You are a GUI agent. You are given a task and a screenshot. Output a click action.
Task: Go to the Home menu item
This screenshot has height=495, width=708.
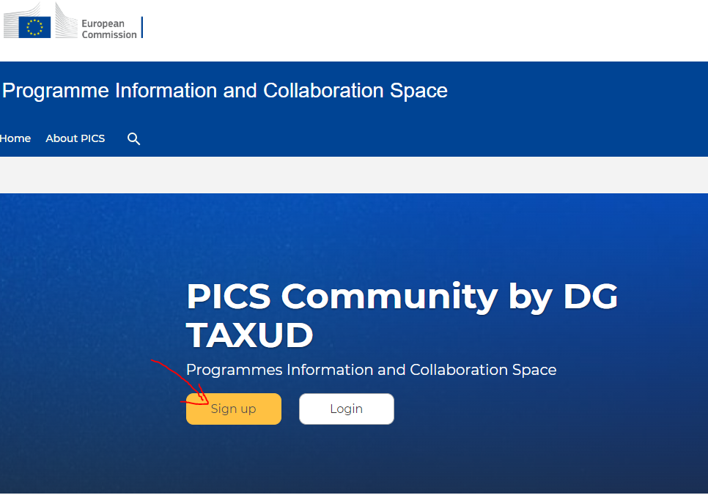coord(15,138)
